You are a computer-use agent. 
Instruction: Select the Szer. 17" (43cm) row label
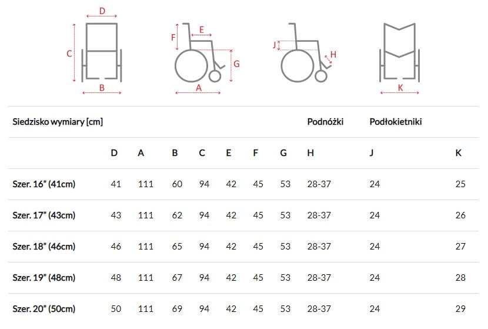[44, 215]
